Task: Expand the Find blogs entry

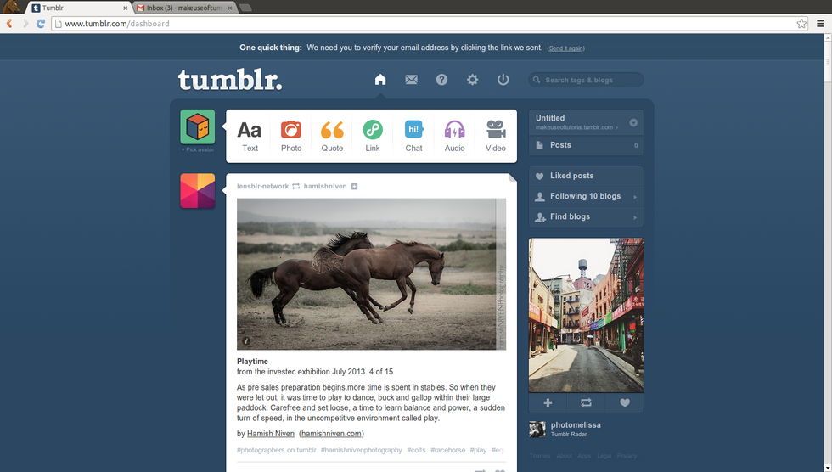Action: [635, 217]
